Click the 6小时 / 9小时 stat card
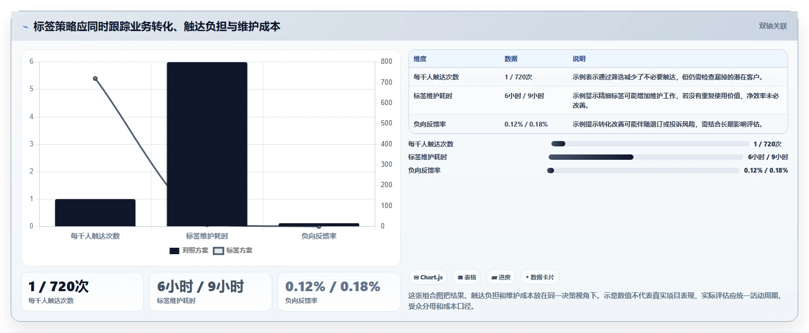The width and height of the screenshot is (809, 333). 210,292
